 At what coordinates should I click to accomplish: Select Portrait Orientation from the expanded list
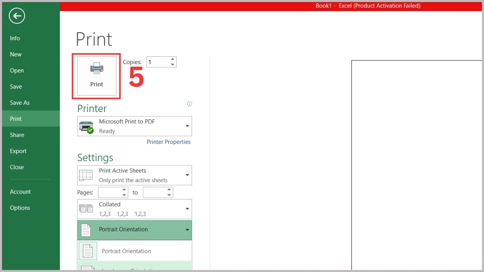tap(126, 251)
